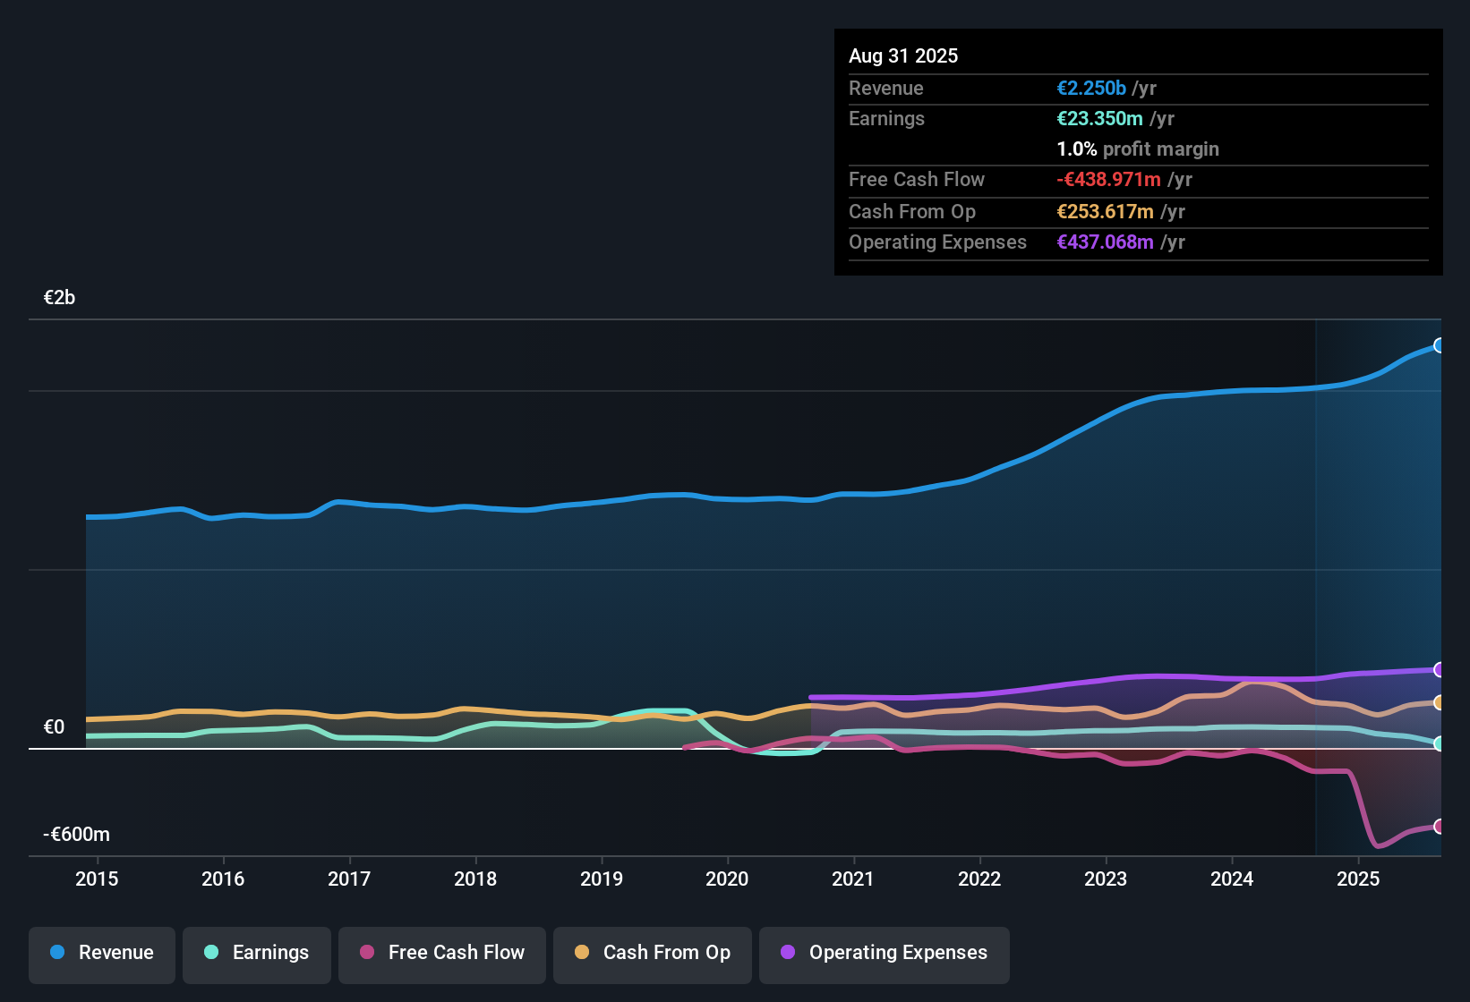Click the 2023 label on the timeline axis
The image size is (1470, 1002).
[x=1106, y=879]
